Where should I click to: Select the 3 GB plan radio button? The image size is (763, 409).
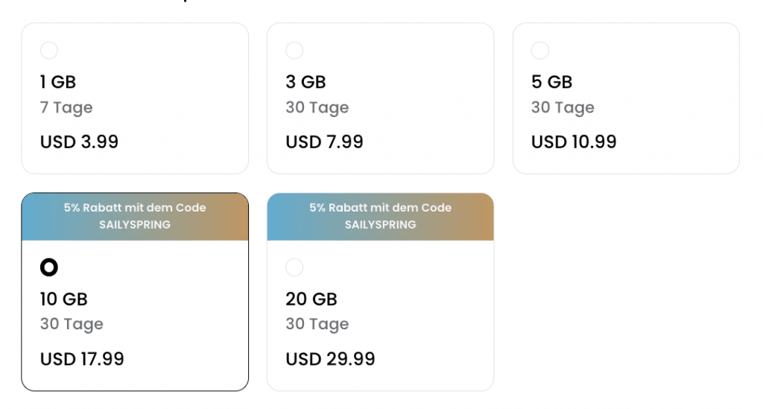click(x=294, y=51)
